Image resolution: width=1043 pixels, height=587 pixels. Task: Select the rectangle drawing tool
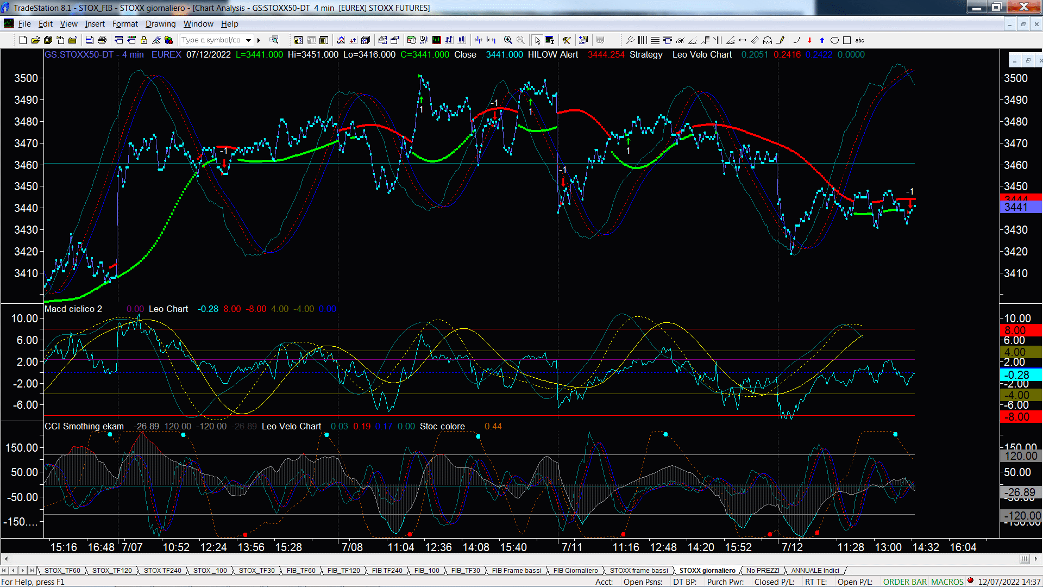847,40
